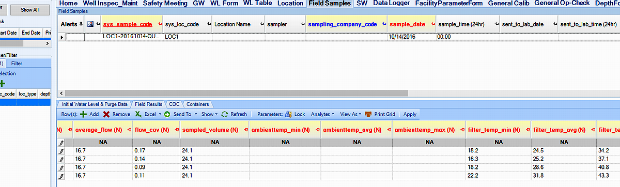Expand the Analytes dropdown
Viewport: 620px width, 187px height.
323,114
